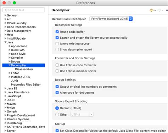Expand the Appearance node under Java
Image resolution: width=168 pixels, height=133 pixels.
tap(10, 46)
